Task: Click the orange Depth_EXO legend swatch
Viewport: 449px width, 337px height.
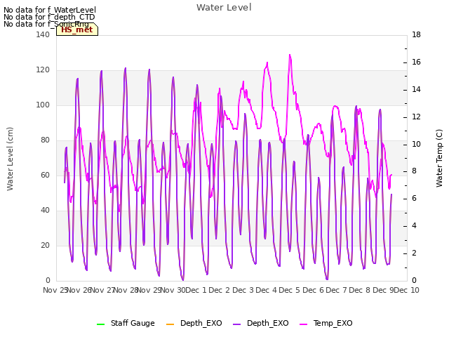Action: [x=170, y=324]
